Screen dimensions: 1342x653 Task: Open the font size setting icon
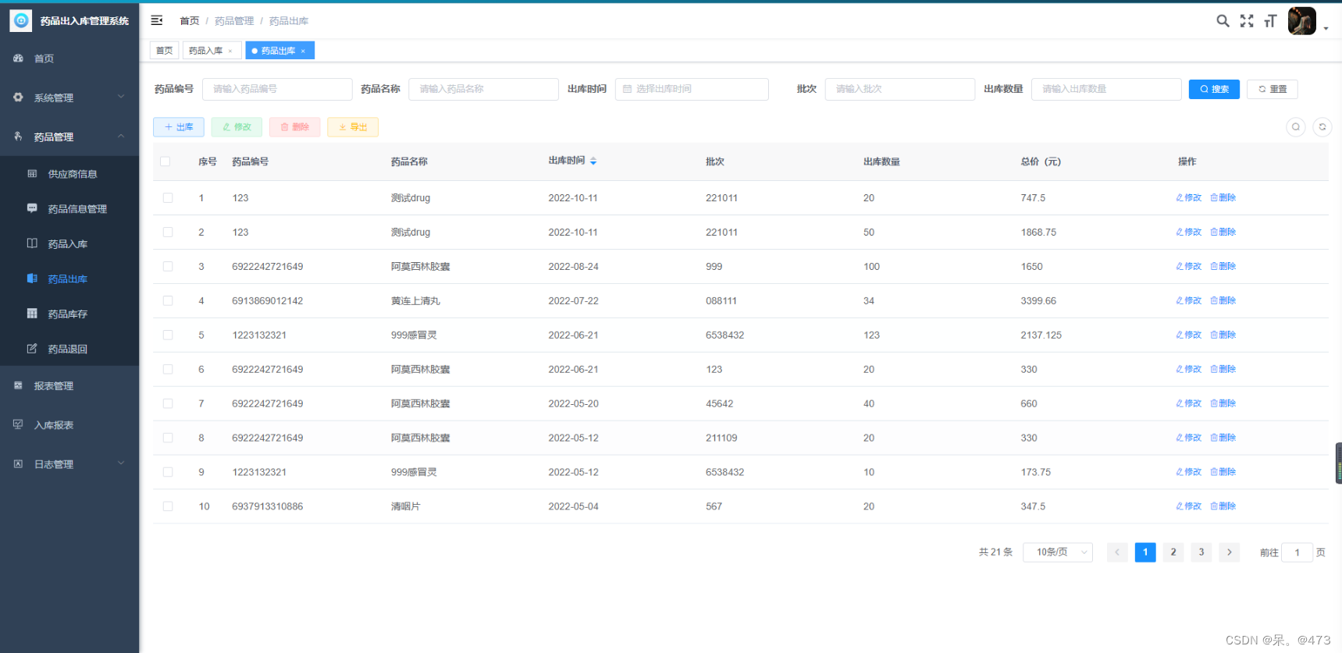pyautogui.click(x=1270, y=21)
